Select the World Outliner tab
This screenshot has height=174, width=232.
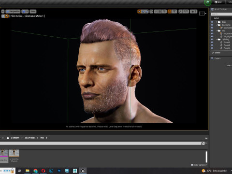coord(219,9)
